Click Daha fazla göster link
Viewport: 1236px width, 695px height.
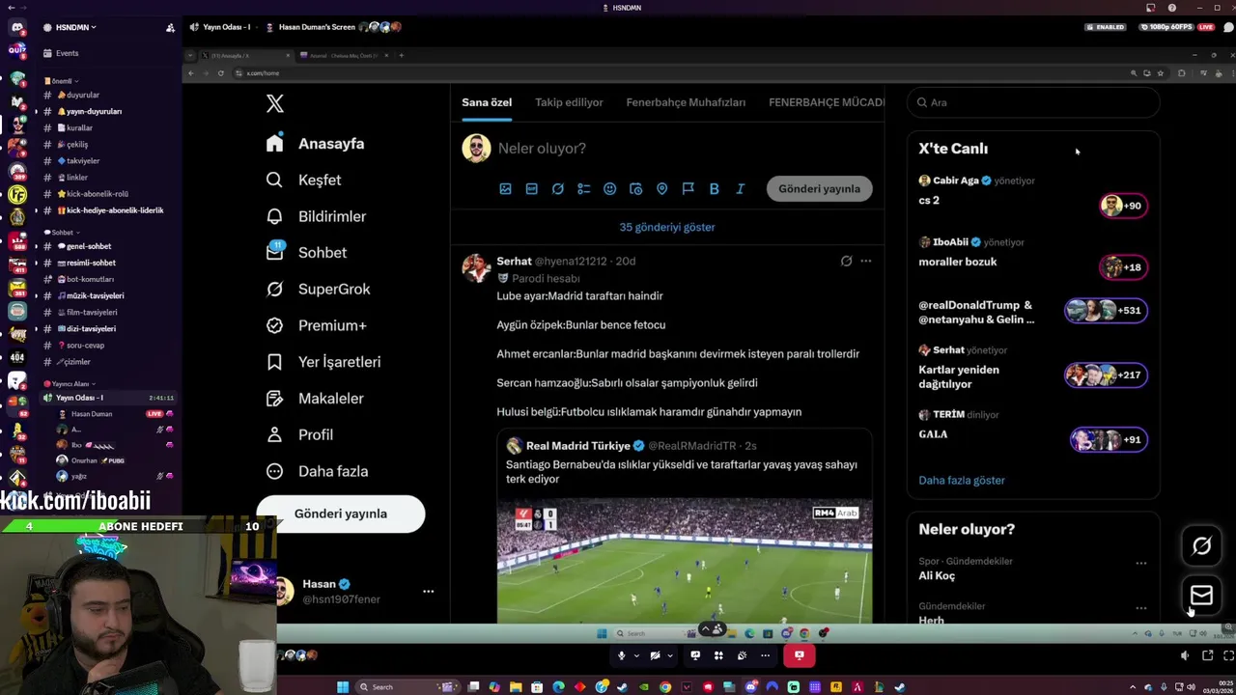click(x=962, y=481)
